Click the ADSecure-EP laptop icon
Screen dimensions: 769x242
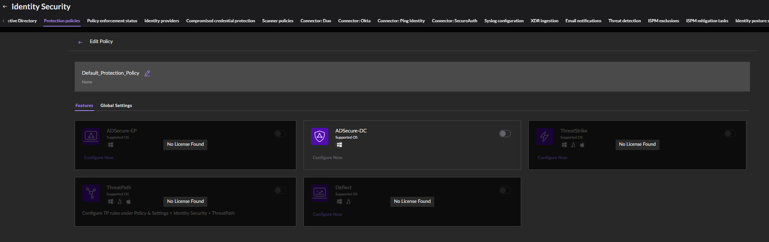point(91,136)
